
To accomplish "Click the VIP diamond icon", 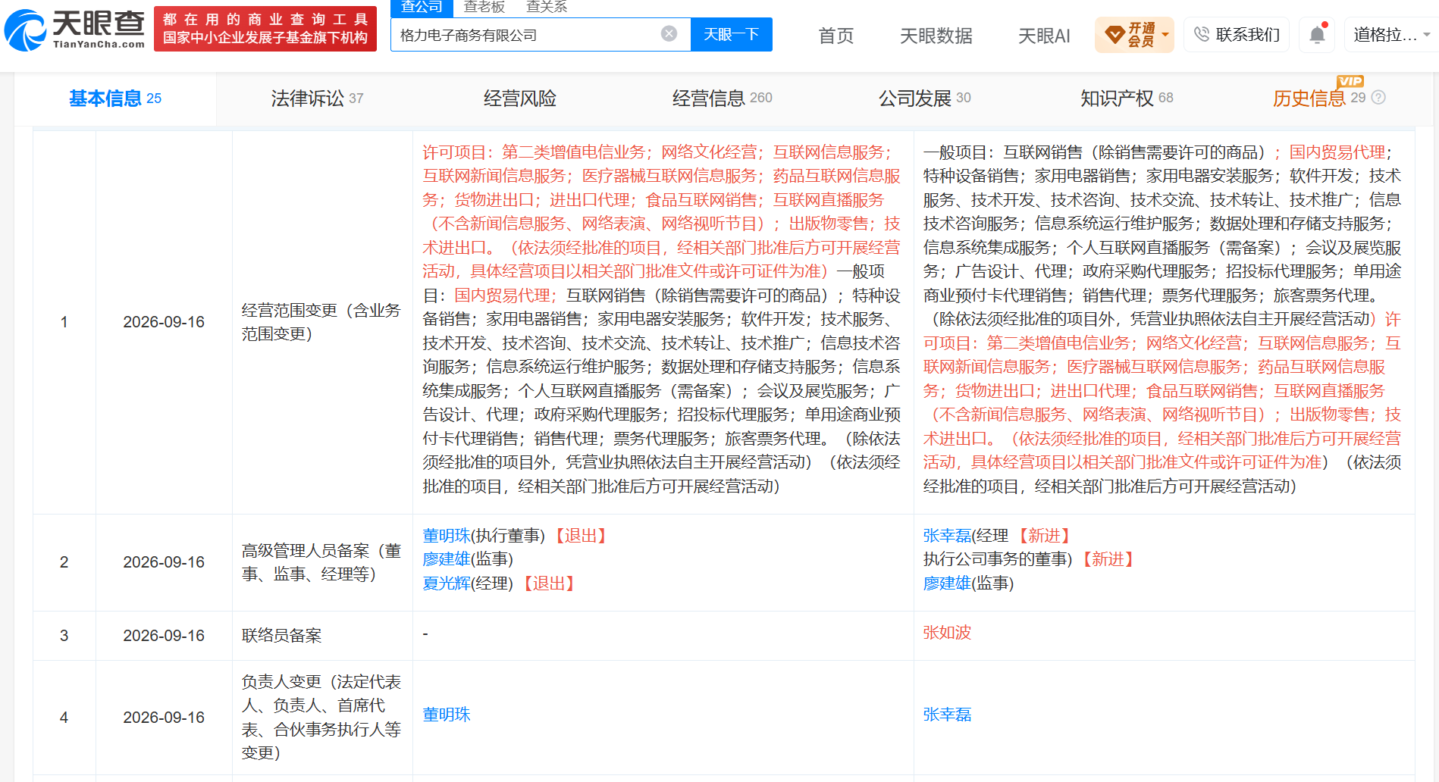I will click(1115, 35).
